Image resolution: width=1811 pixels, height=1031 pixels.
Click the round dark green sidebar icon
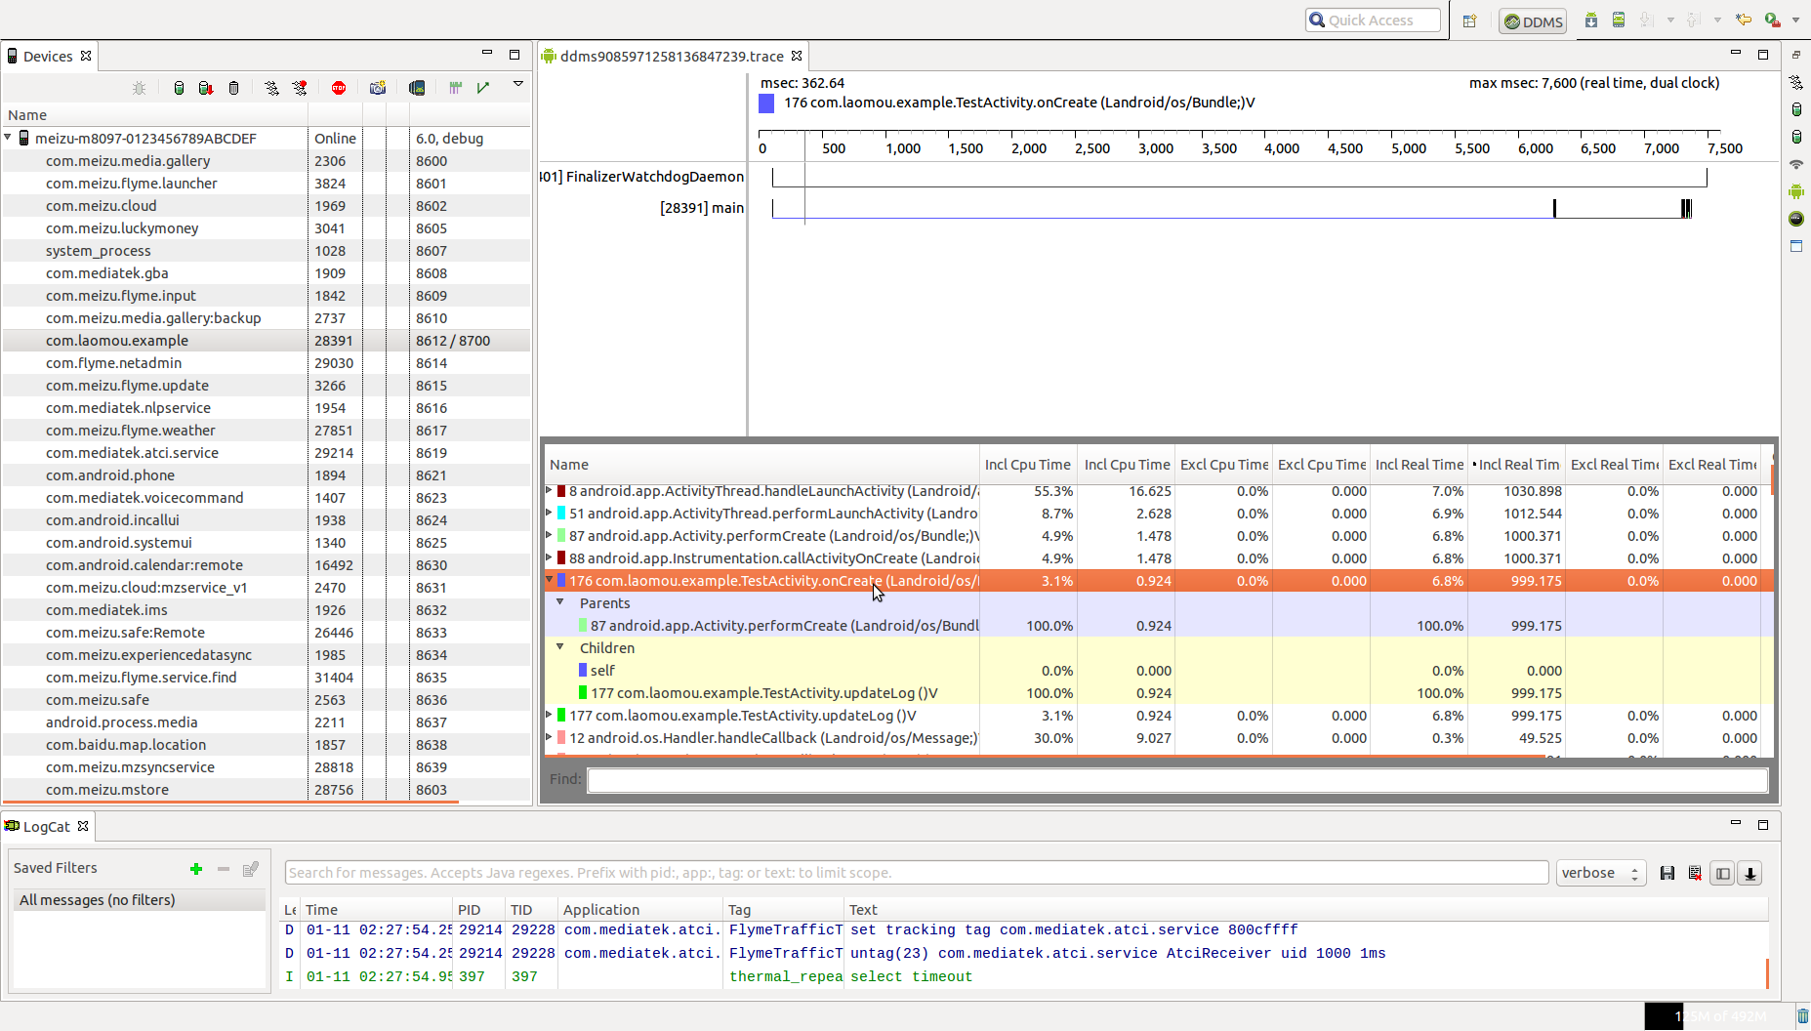click(1796, 219)
